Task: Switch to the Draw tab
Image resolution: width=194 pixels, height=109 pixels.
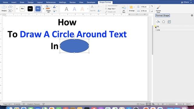Action: [22, 2]
